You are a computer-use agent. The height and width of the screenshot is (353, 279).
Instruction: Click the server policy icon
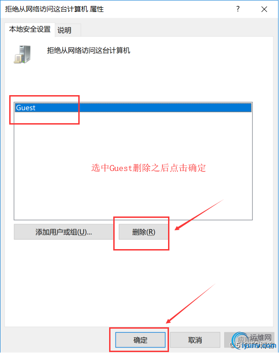22,54
